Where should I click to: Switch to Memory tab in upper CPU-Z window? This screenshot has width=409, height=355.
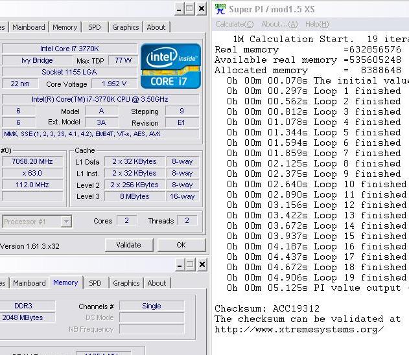pos(65,27)
